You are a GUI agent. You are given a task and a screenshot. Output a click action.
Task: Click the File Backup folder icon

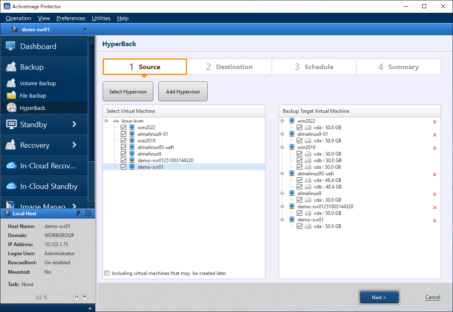11,95
